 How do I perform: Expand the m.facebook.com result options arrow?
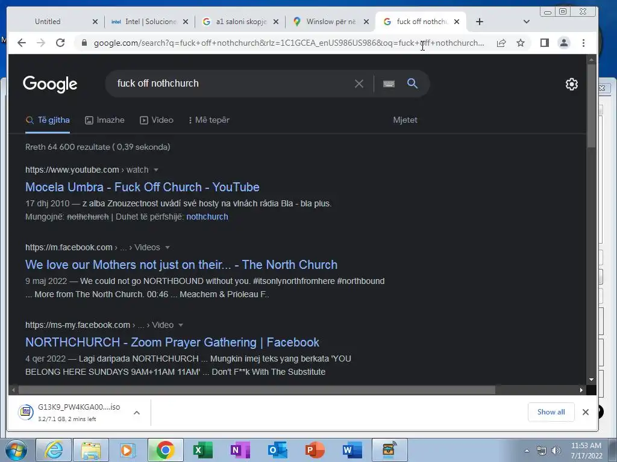pos(168,247)
